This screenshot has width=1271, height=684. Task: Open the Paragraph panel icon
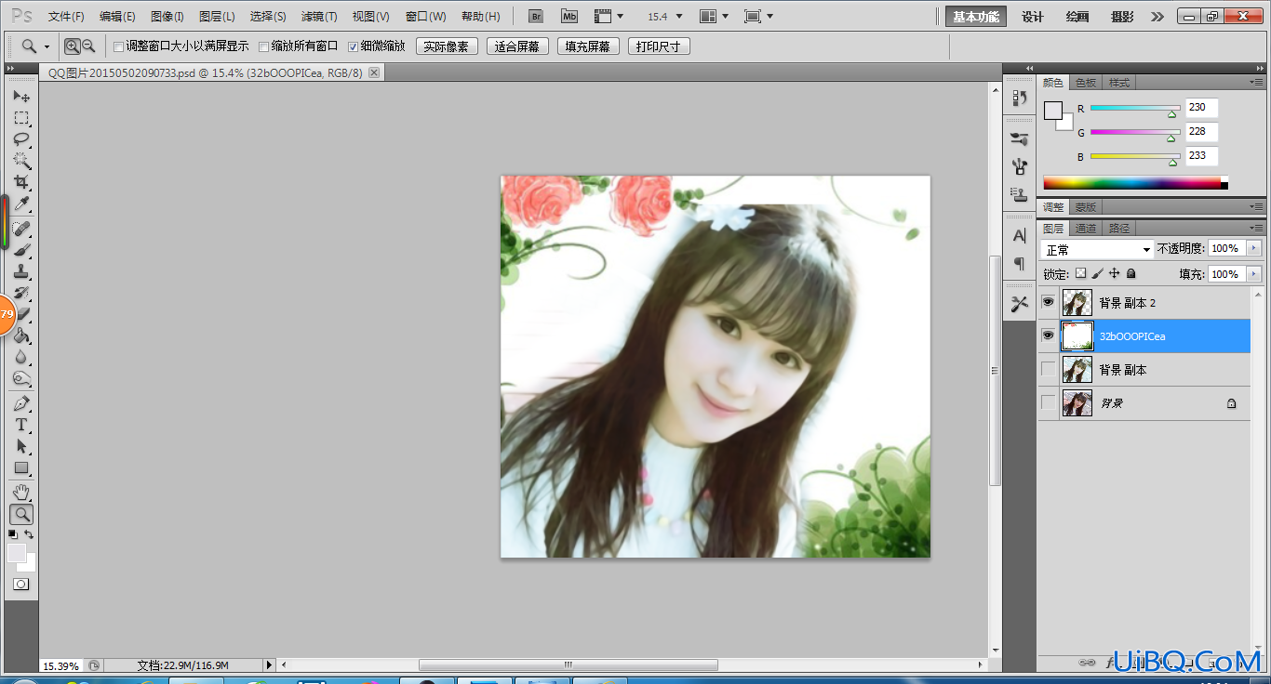pyautogui.click(x=1020, y=264)
